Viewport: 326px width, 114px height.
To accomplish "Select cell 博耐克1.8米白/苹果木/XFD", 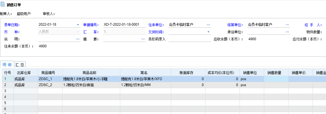I will point(145,79).
